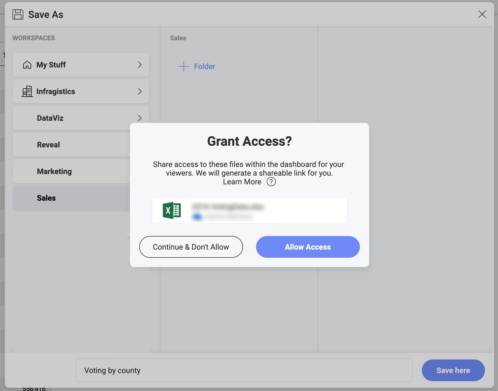Close the Save As dialog
The width and height of the screenshot is (498, 391).
[482, 14]
